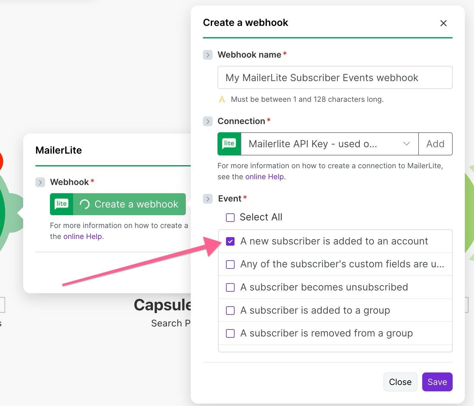The image size is (474, 406).
Task: Close the Create a webhook dialog
Action: tap(443, 23)
